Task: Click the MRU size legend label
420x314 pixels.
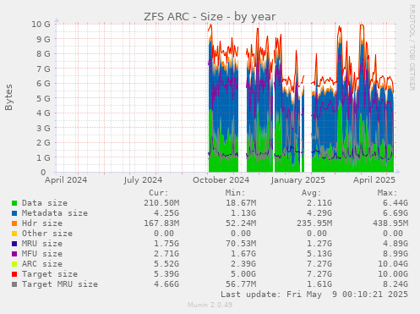Action: coord(42,244)
